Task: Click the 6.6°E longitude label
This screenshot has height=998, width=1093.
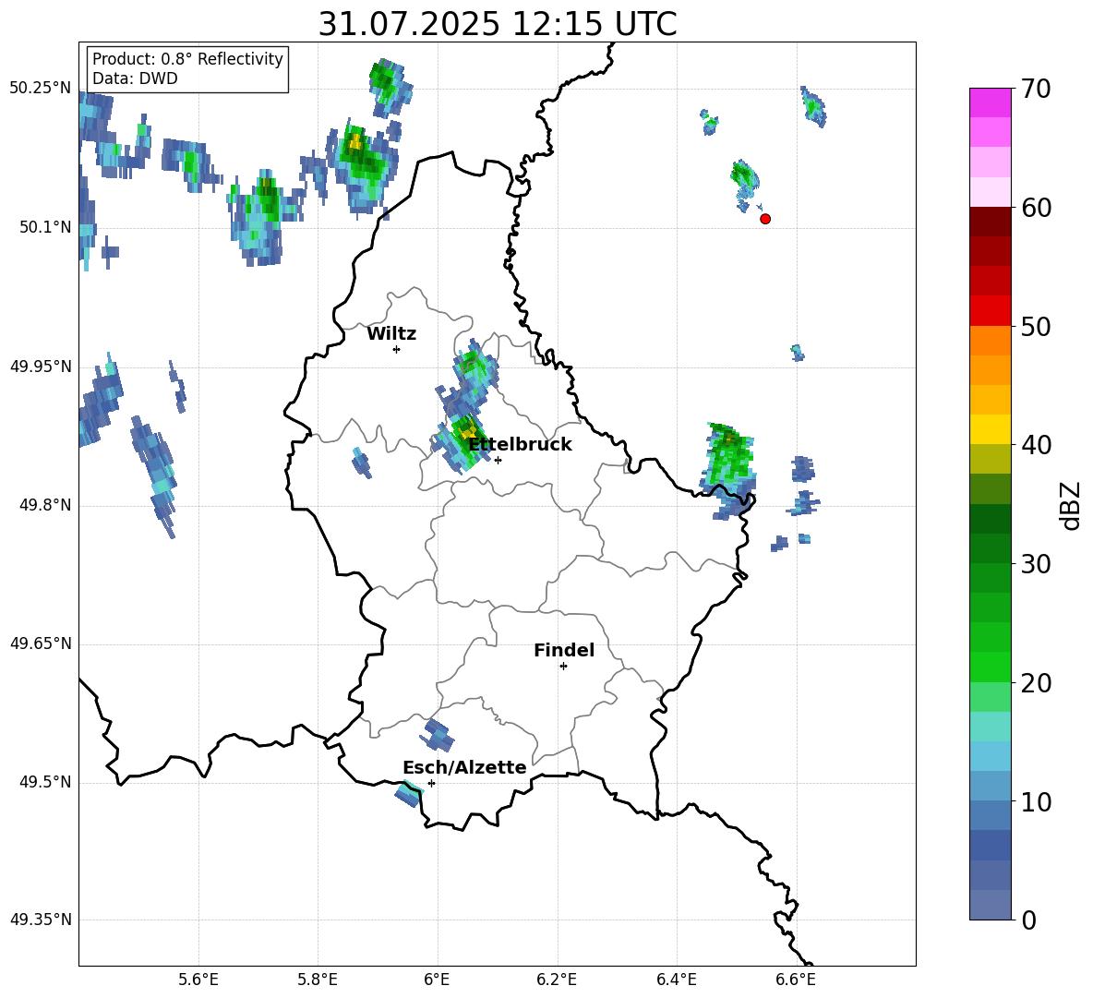Action: 796,980
